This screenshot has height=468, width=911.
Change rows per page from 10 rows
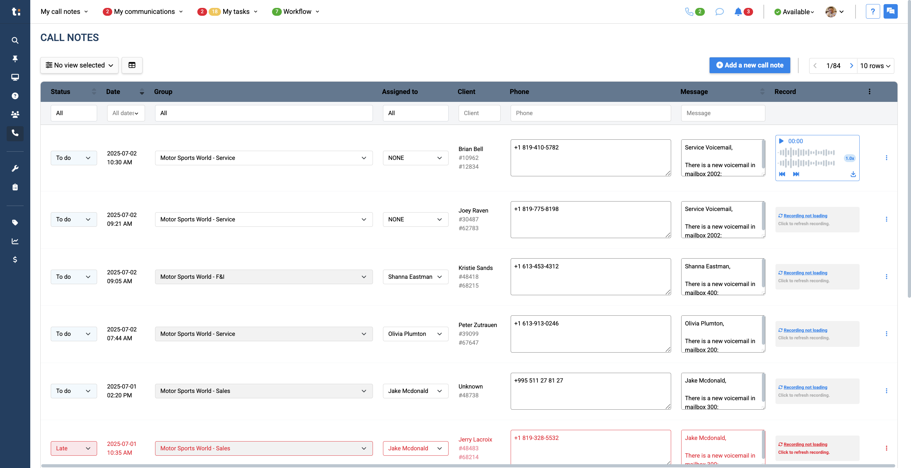pyautogui.click(x=875, y=66)
